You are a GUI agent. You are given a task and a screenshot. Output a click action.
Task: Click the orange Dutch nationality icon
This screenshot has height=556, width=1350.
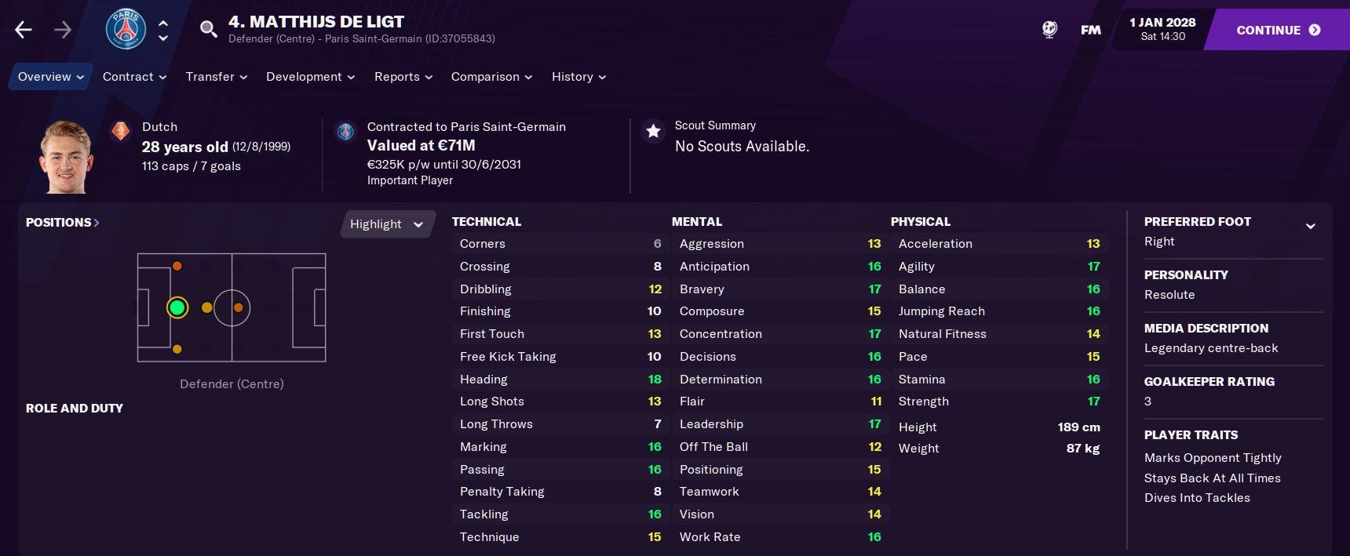[x=120, y=131]
